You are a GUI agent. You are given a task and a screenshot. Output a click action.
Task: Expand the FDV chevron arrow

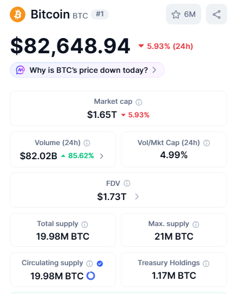pos(137,197)
